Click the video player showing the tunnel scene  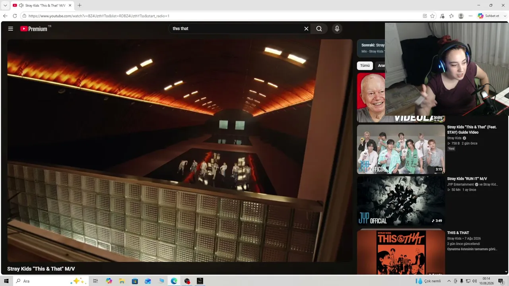pos(180,151)
